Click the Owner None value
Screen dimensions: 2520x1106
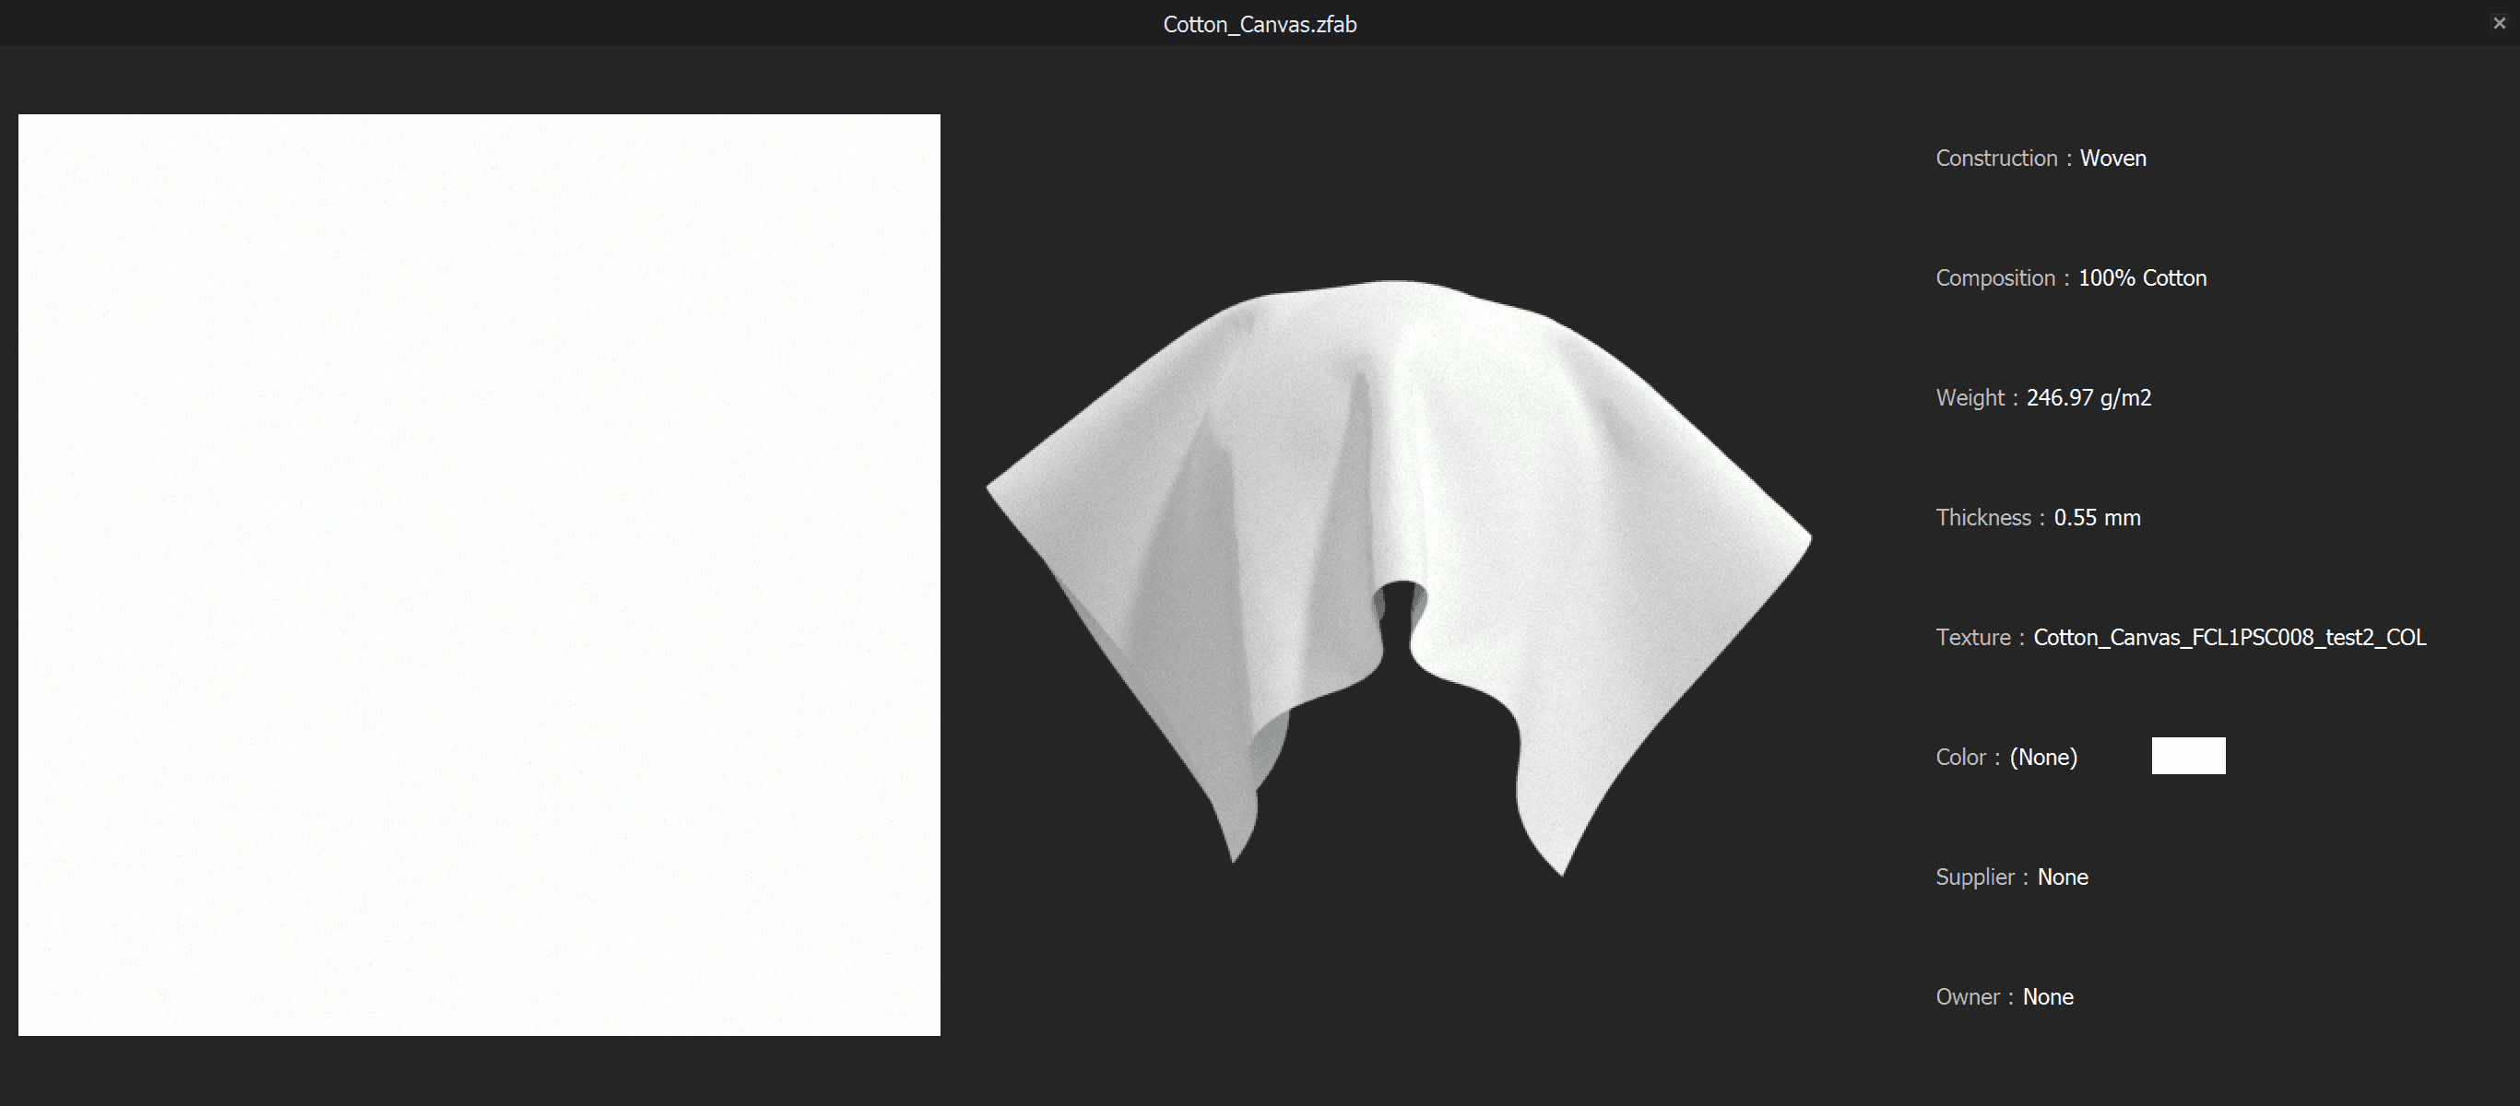click(2048, 997)
